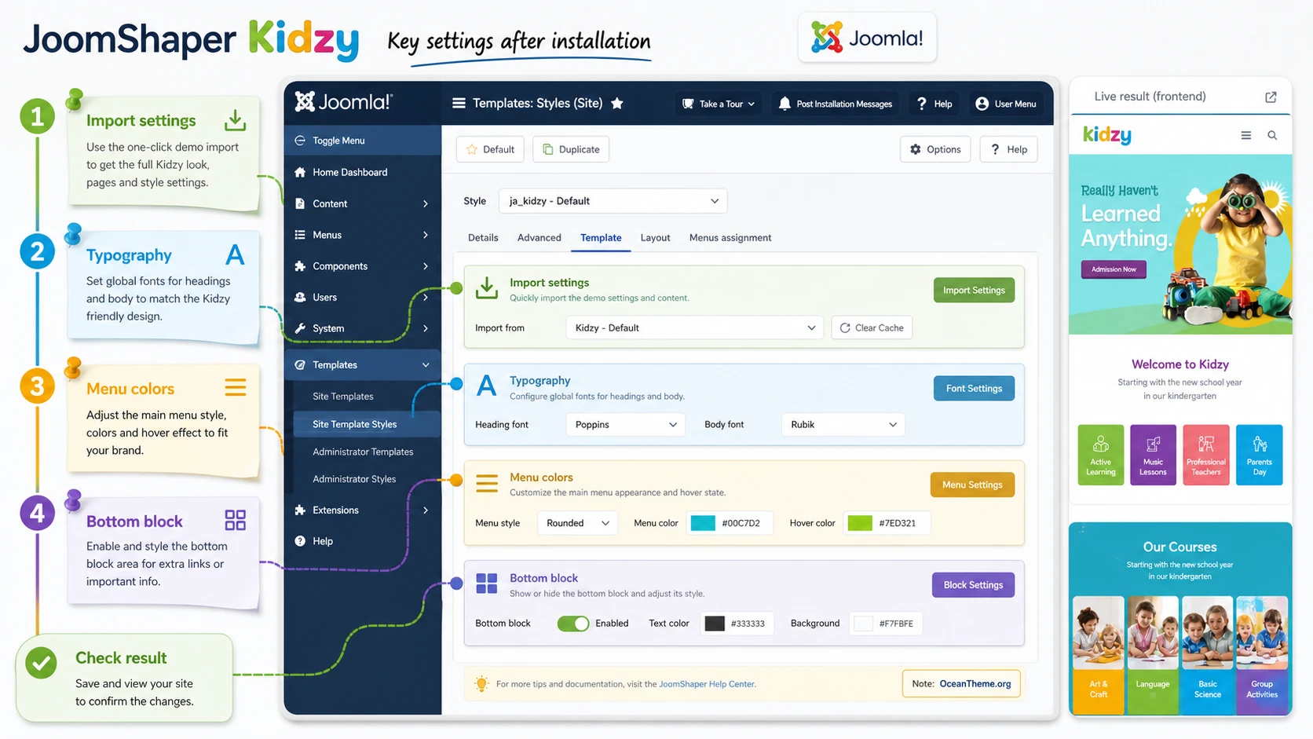Image resolution: width=1313 pixels, height=739 pixels.
Task: Click the orange Menu Settings button
Action: point(972,485)
